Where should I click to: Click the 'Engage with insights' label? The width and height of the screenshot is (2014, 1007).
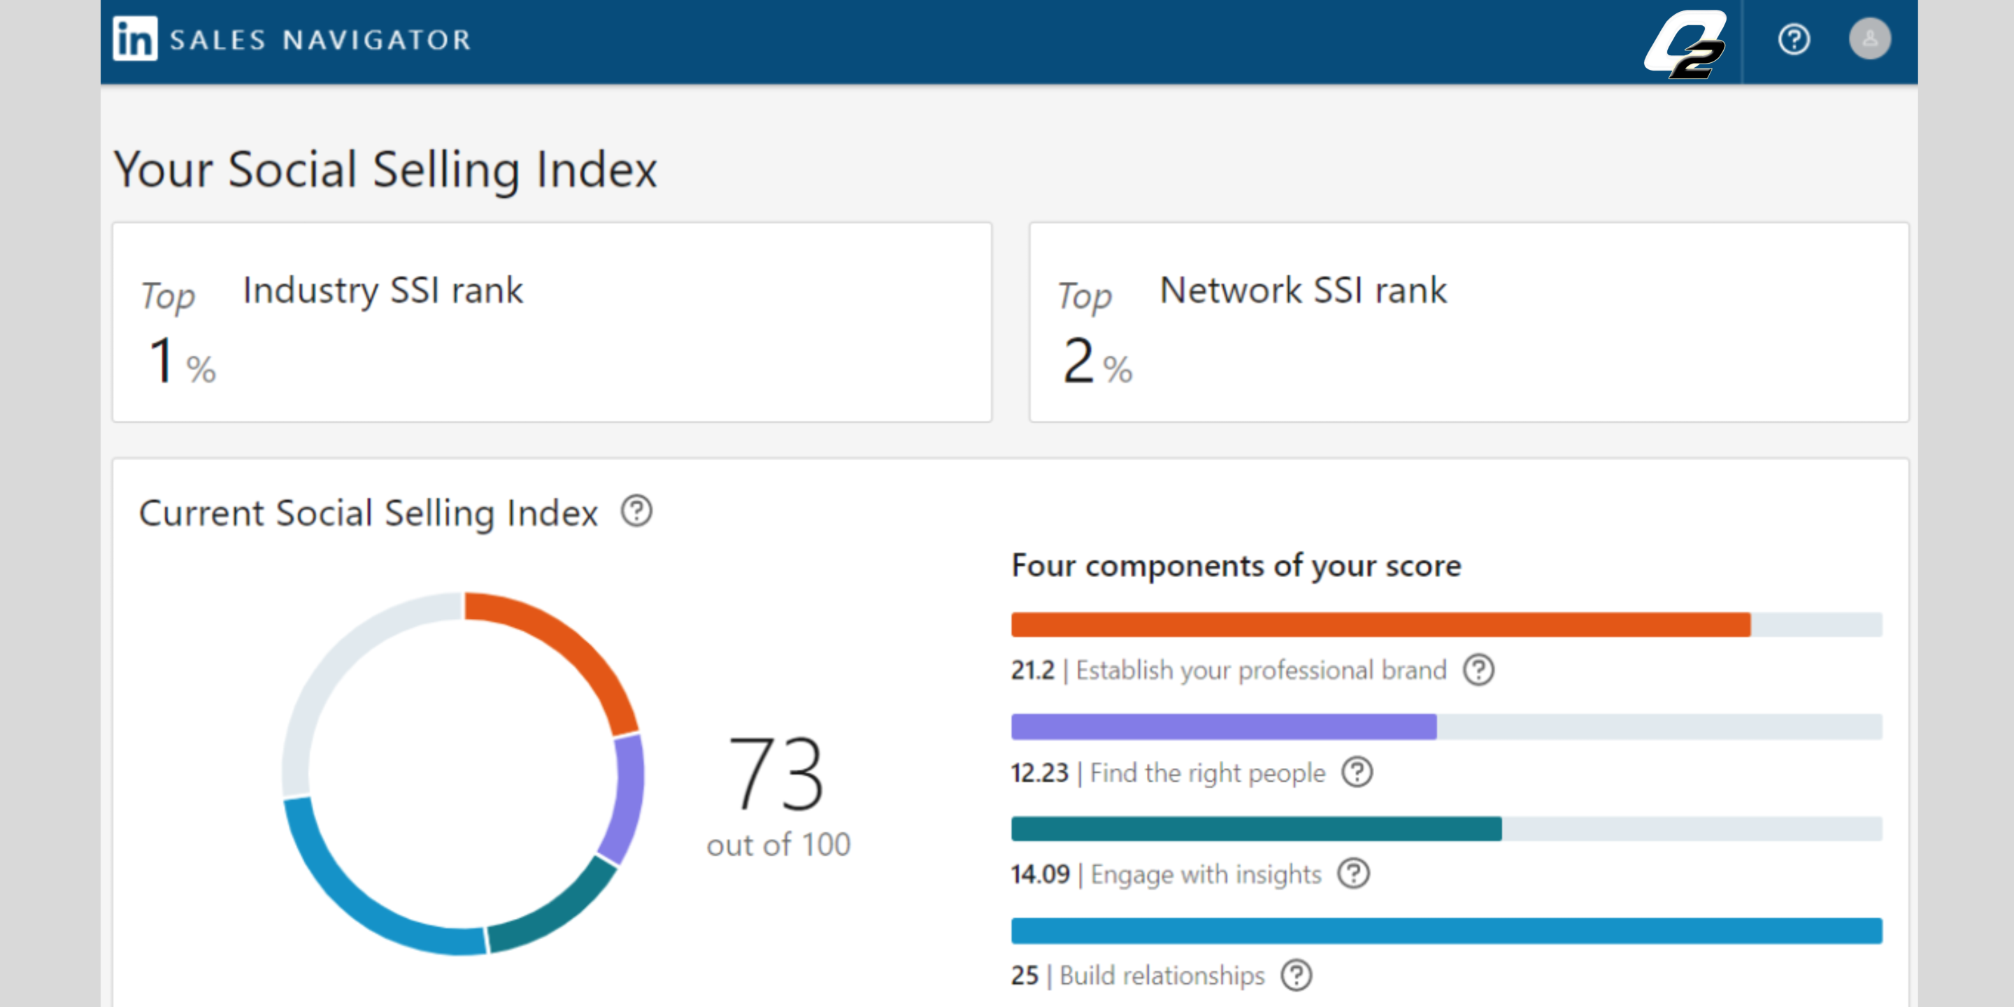(x=1206, y=874)
